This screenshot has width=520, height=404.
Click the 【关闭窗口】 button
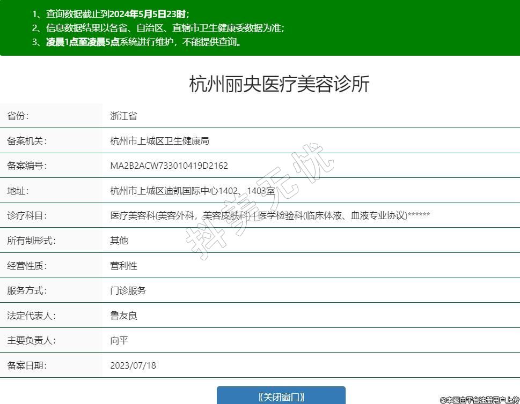coord(281,396)
